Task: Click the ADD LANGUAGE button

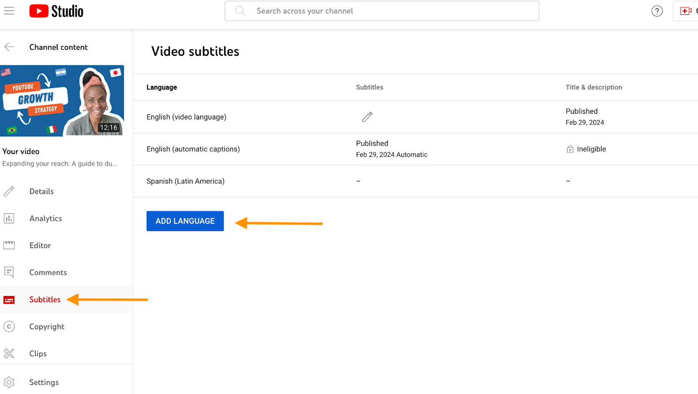Action: pos(185,221)
